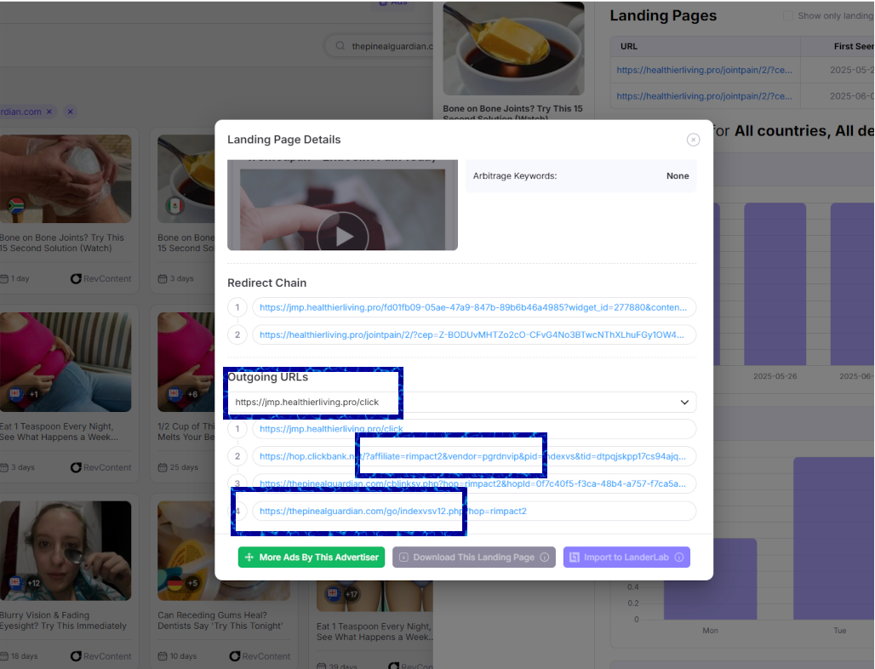Close the Landing Page Details dialog

[693, 140]
